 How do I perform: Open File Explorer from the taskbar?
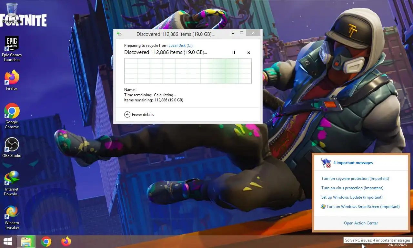26,242
